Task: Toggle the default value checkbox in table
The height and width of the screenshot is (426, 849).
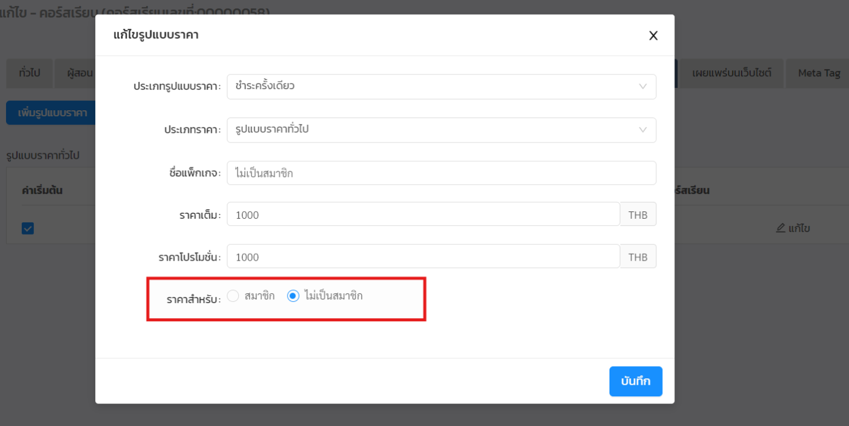Action: (x=28, y=228)
